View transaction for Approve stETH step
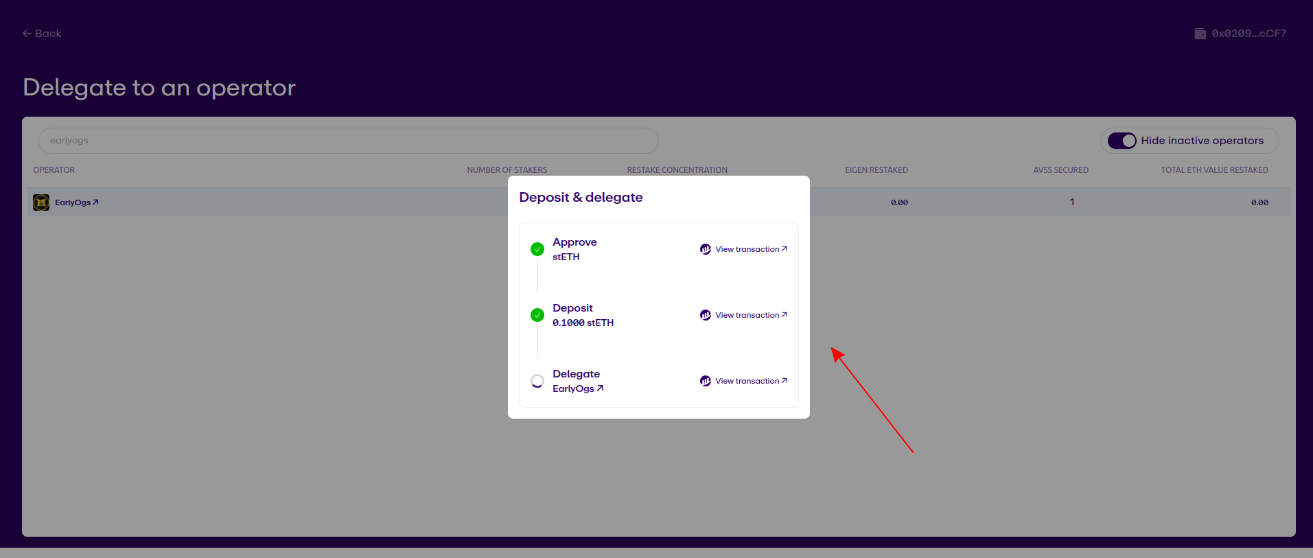This screenshot has height=558, width=1313. [751, 249]
